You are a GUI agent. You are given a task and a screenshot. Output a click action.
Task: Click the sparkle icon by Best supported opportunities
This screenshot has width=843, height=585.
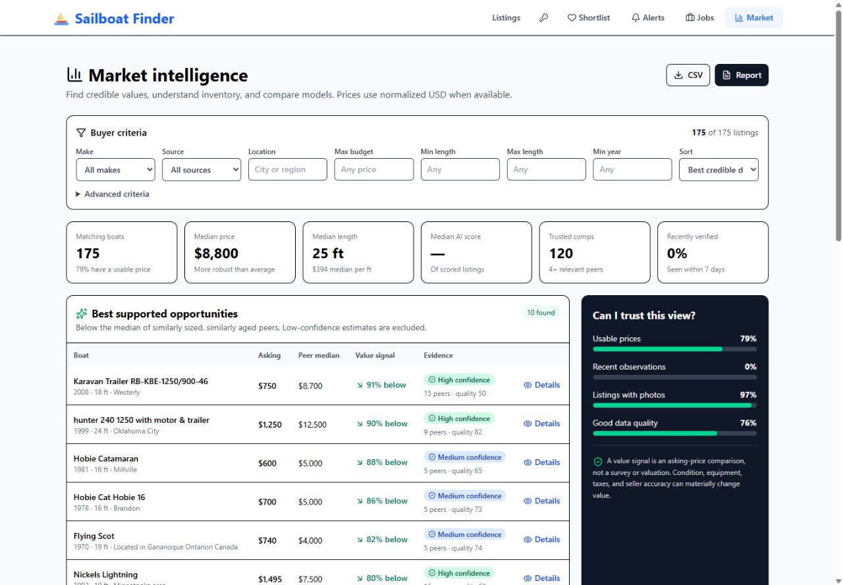[x=81, y=314]
